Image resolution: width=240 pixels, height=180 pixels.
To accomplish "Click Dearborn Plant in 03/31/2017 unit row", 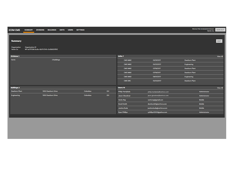I will (x=190, y=60).
